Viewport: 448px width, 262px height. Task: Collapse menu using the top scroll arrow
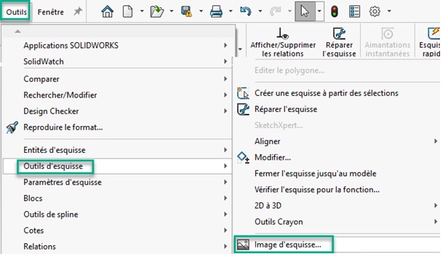point(17,31)
